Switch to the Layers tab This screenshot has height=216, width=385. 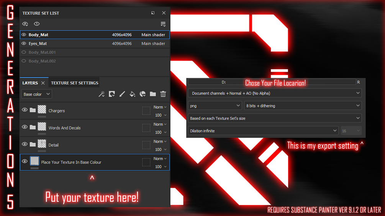coord(30,83)
